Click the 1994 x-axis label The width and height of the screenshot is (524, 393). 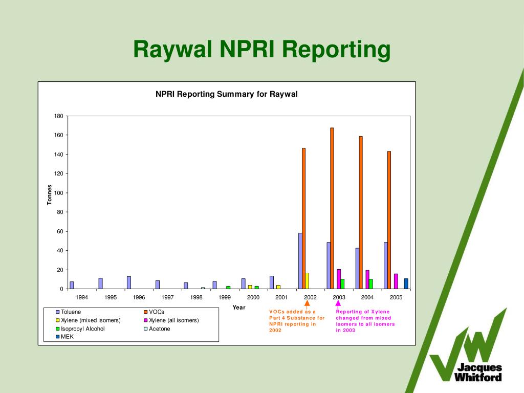[82, 297]
